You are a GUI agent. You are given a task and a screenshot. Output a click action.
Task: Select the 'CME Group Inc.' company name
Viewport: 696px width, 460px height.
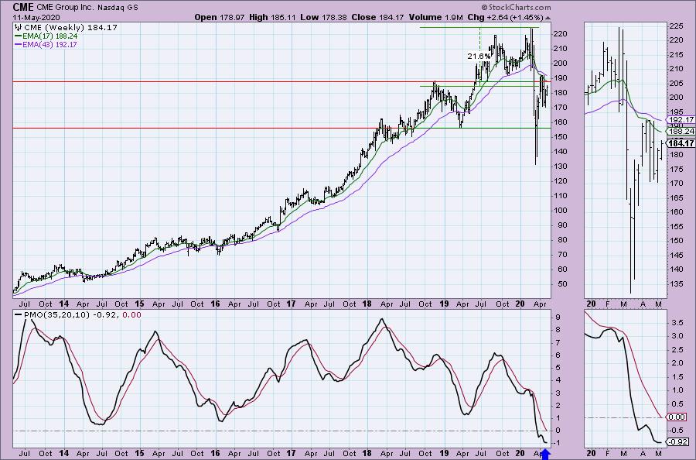click(x=65, y=8)
